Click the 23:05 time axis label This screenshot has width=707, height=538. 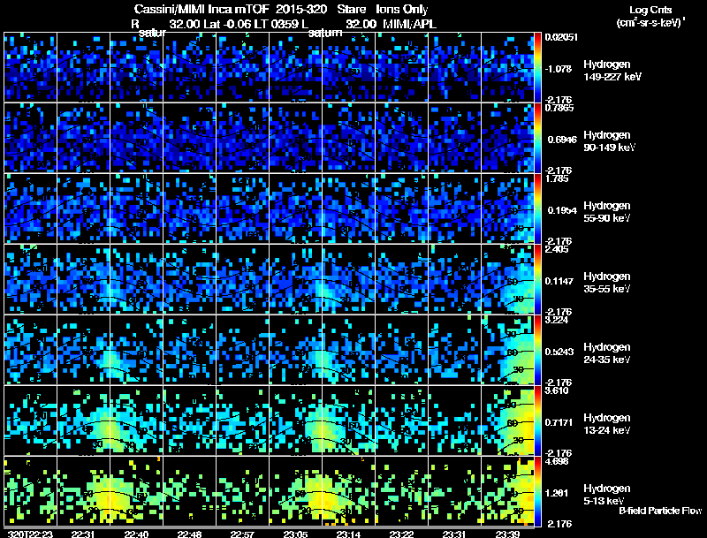pyautogui.click(x=295, y=534)
